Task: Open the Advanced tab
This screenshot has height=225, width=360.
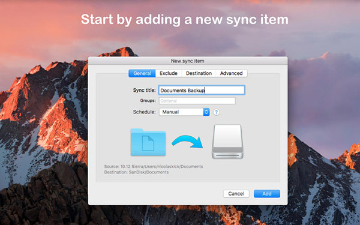Action: (x=231, y=73)
